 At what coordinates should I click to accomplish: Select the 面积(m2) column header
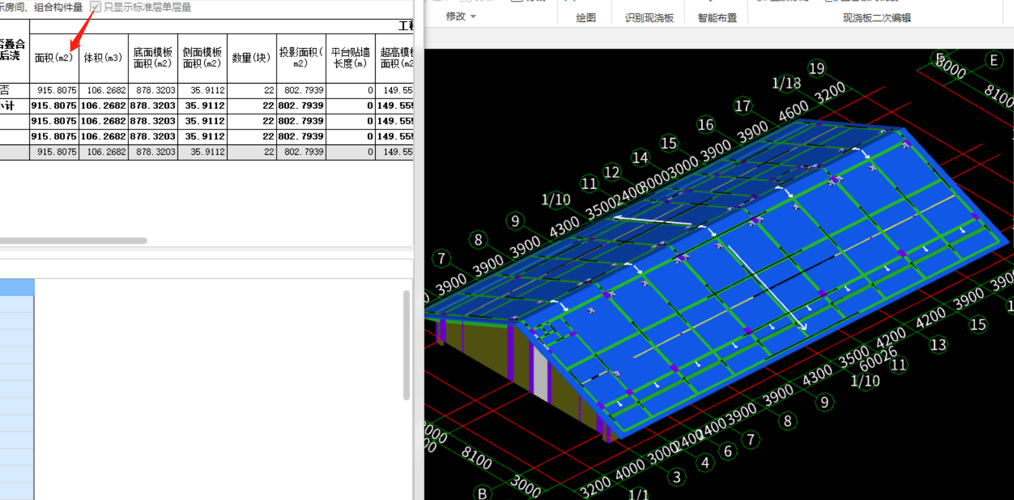point(54,58)
